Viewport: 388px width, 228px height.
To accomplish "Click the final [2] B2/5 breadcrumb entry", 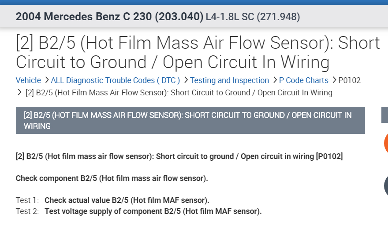I will tap(179, 93).
